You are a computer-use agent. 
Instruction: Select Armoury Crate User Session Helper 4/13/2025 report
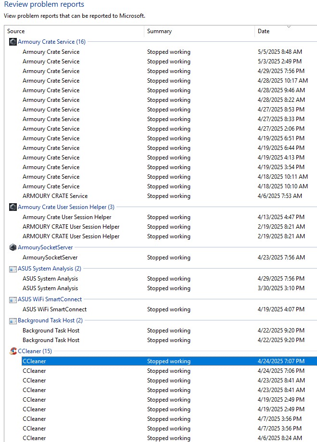pyautogui.click(x=169, y=217)
